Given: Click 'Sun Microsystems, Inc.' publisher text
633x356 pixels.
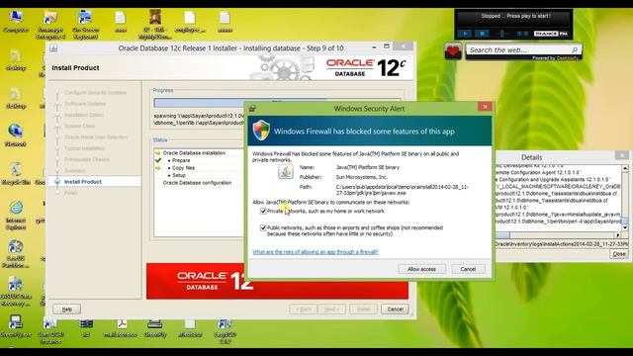Looking at the screenshot, I should 362,177.
